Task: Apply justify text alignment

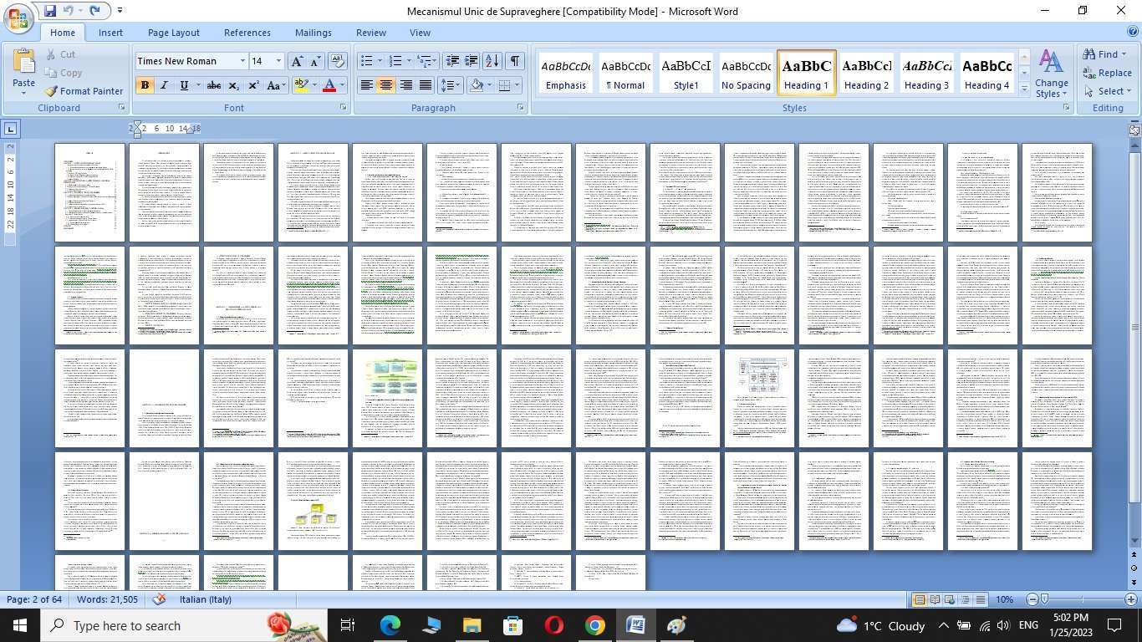Action: click(x=426, y=85)
